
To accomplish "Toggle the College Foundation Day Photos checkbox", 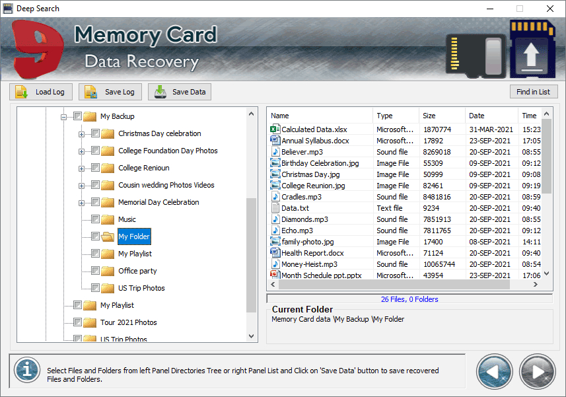I will [95, 150].
